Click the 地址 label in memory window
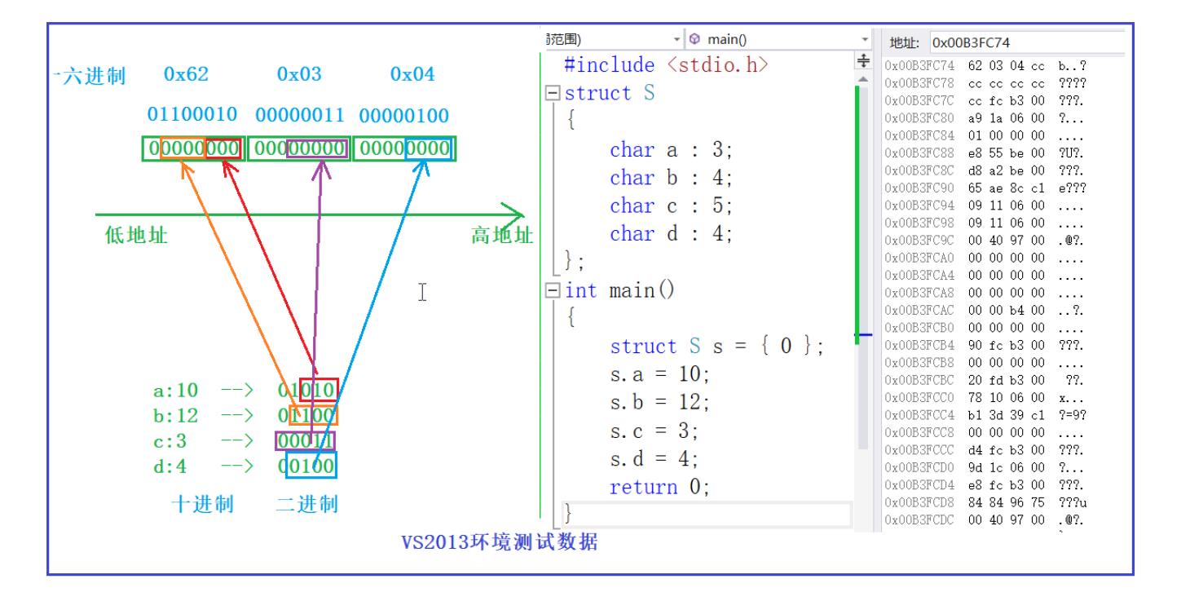Viewport: 1190px width, 610px height. [x=903, y=42]
